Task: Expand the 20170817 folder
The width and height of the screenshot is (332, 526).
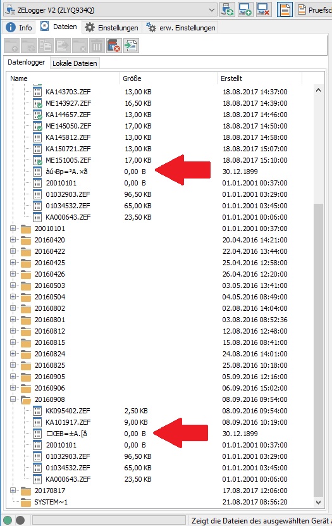Action: point(13,491)
